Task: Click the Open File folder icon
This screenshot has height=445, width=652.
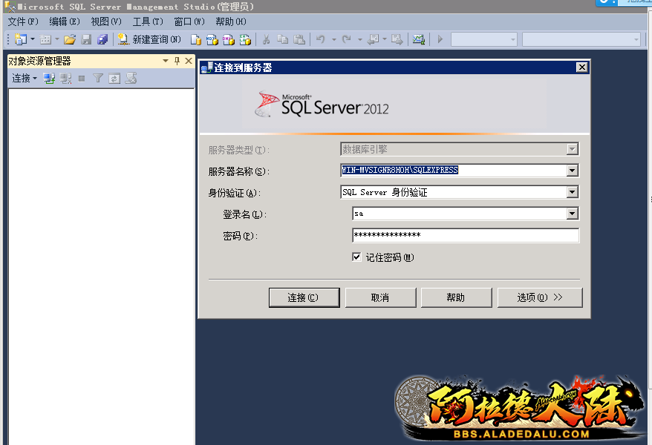Action: click(x=70, y=39)
